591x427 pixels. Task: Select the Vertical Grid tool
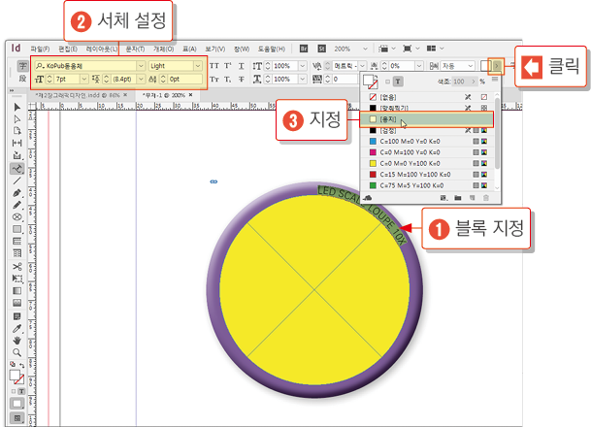(x=16, y=253)
